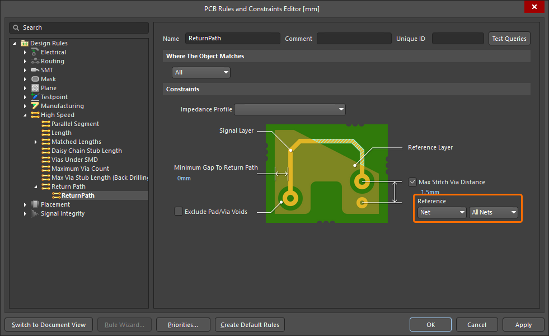Click the Matched Lengths rule icon
This screenshot has height=336, width=549.
tap(46, 142)
